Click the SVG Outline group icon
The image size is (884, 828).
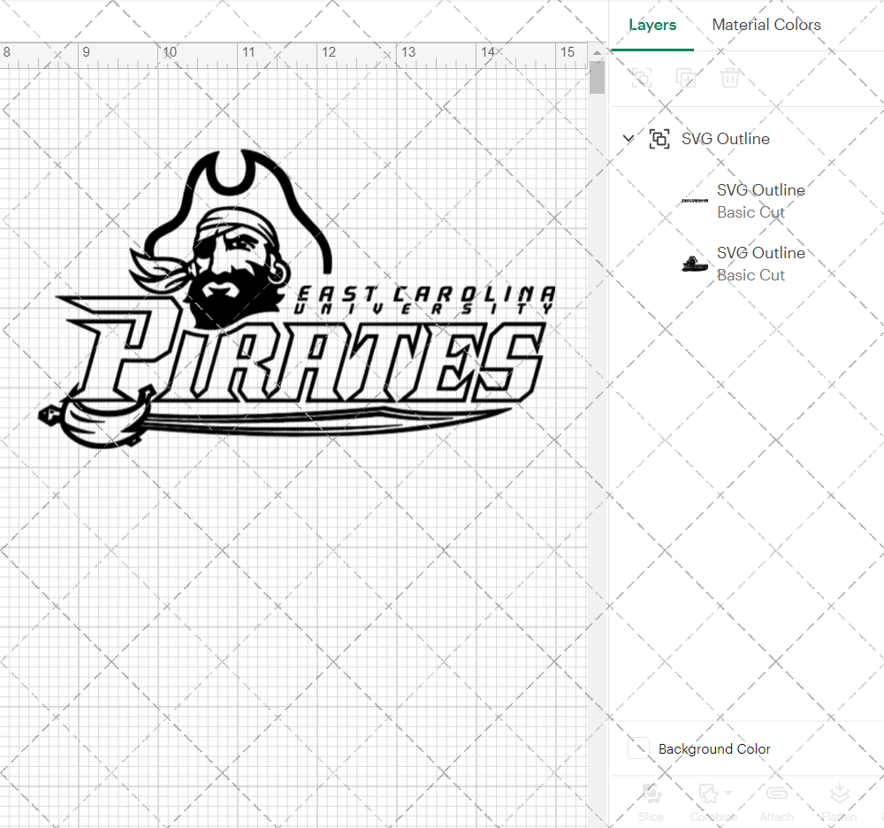point(659,139)
